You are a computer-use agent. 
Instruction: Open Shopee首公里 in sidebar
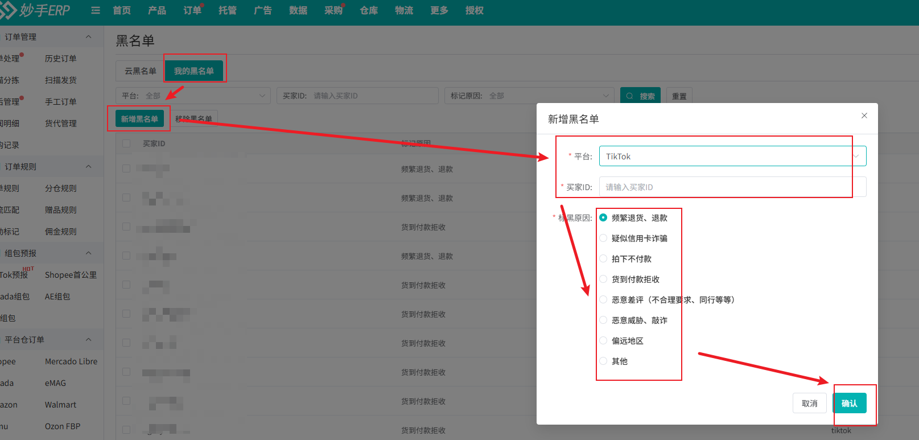click(71, 274)
